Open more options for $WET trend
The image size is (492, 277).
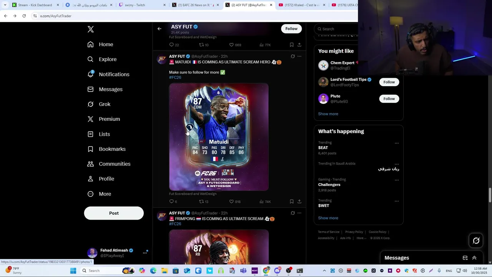(x=397, y=201)
